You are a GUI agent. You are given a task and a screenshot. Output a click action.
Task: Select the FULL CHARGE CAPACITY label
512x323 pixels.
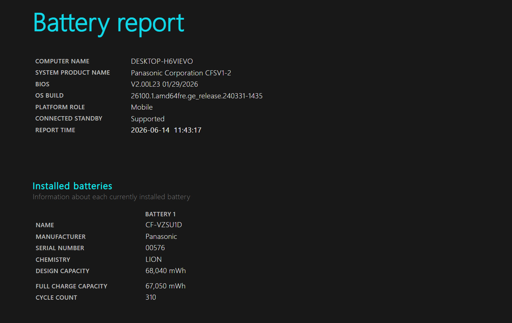[72, 286]
